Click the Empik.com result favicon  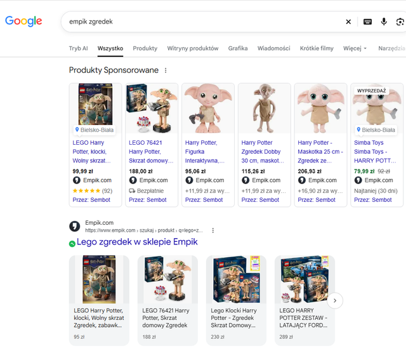click(75, 226)
